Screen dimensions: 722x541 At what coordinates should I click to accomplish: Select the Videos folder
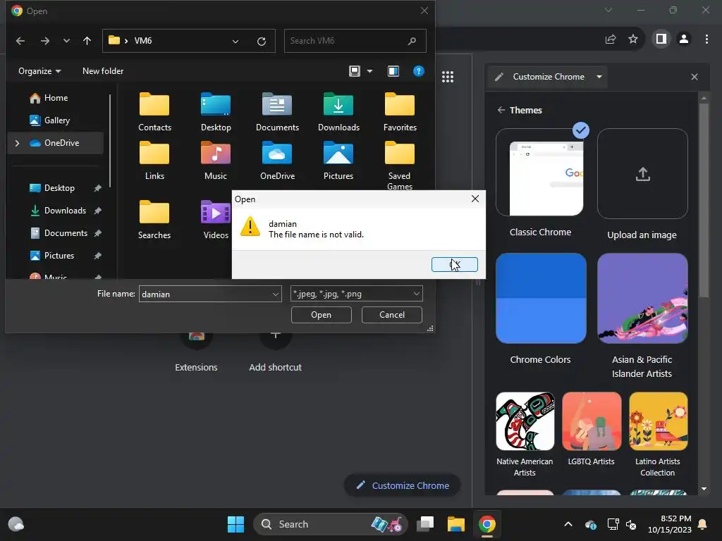[x=216, y=220]
